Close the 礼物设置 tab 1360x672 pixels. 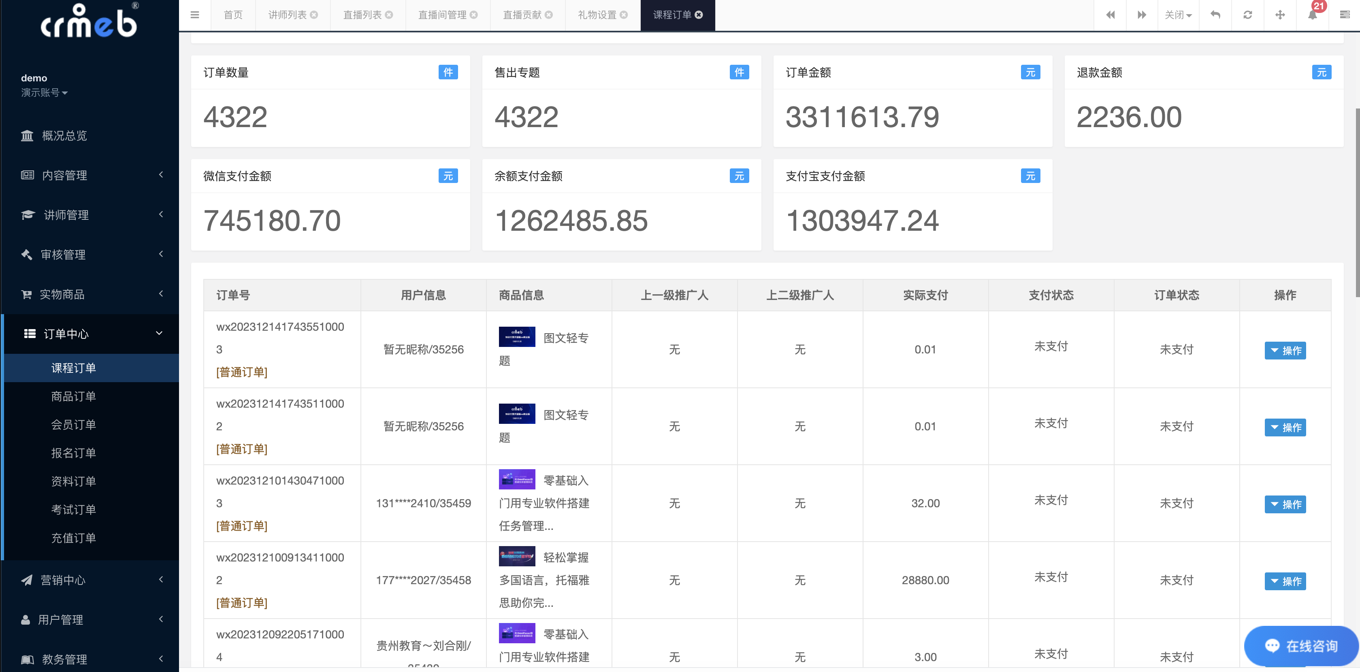coord(624,15)
